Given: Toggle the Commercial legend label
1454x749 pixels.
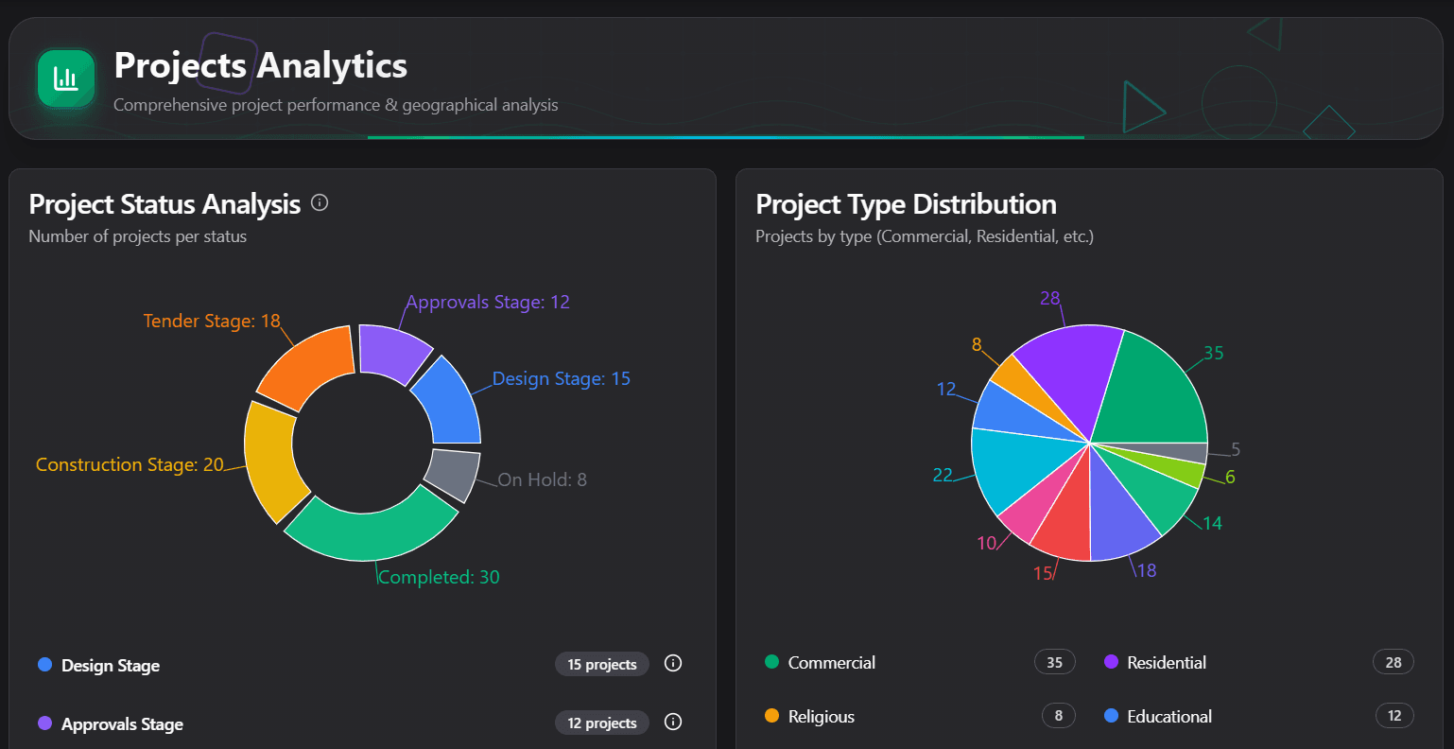Looking at the screenshot, I should tap(830, 662).
